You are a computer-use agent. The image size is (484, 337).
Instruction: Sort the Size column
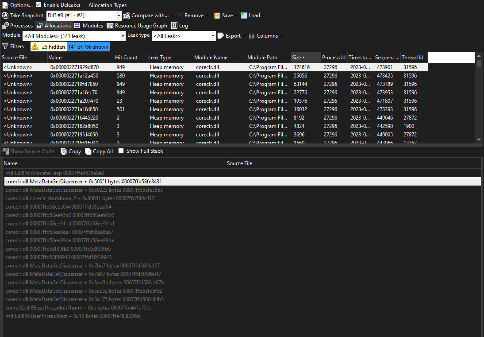click(x=296, y=57)
